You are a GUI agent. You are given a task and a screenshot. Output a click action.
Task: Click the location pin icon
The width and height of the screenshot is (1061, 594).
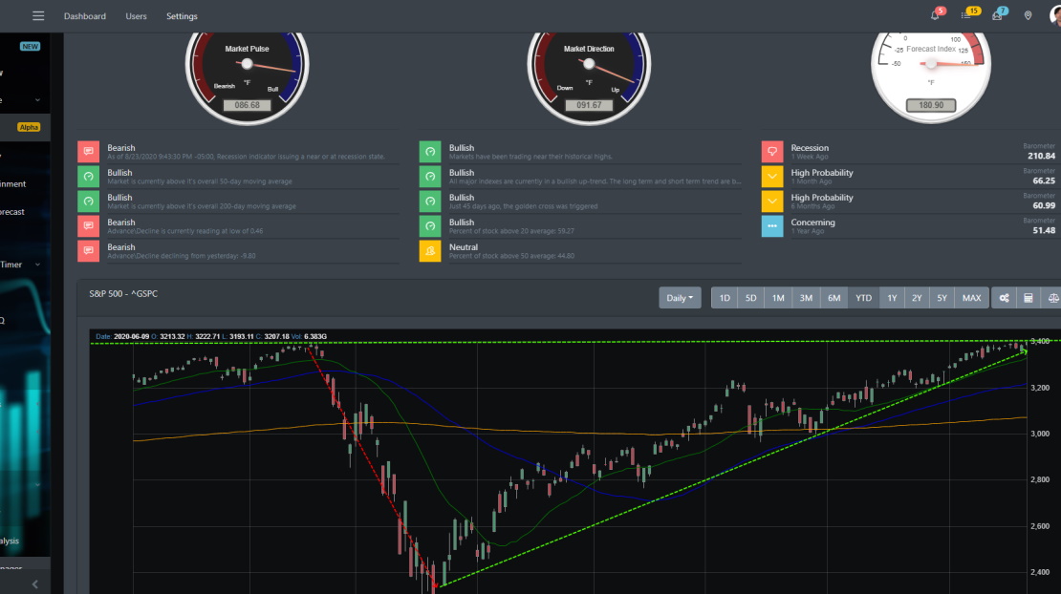1028,15
